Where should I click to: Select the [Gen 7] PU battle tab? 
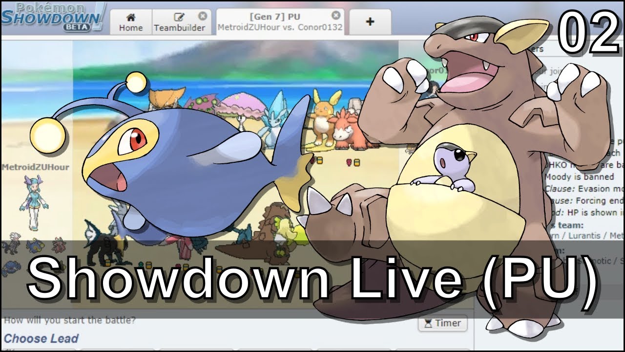pos(280,22)
